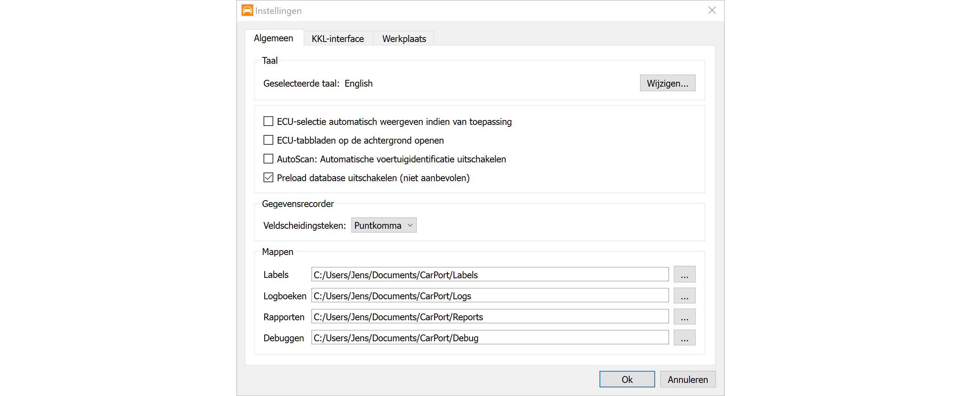Click inside the Labels folder path field
The height and width of the screenshot is (396, 961).
pos(490,274)
